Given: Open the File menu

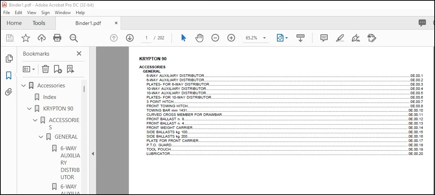Looking at the screenshot, I should [x=7, y=12].
